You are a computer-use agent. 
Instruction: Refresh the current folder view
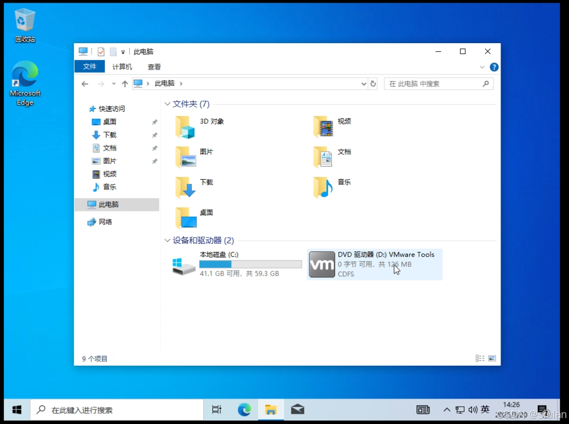373,84
